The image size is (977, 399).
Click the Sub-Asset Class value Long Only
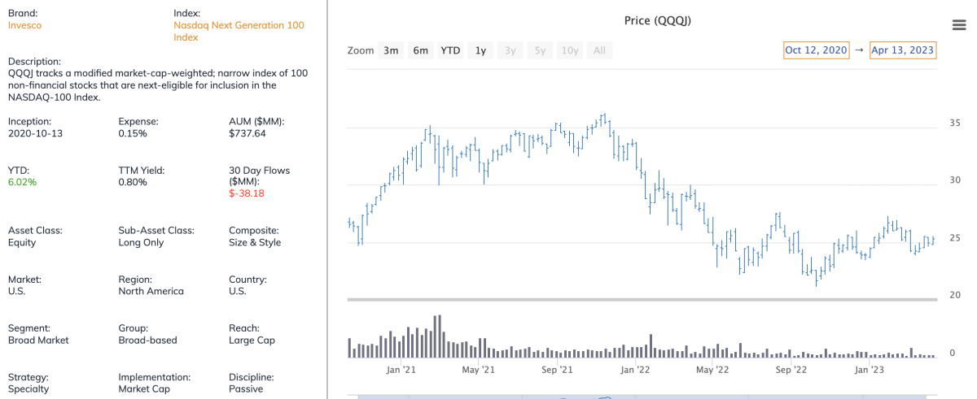pyautogui.click(x=141, y=242)
